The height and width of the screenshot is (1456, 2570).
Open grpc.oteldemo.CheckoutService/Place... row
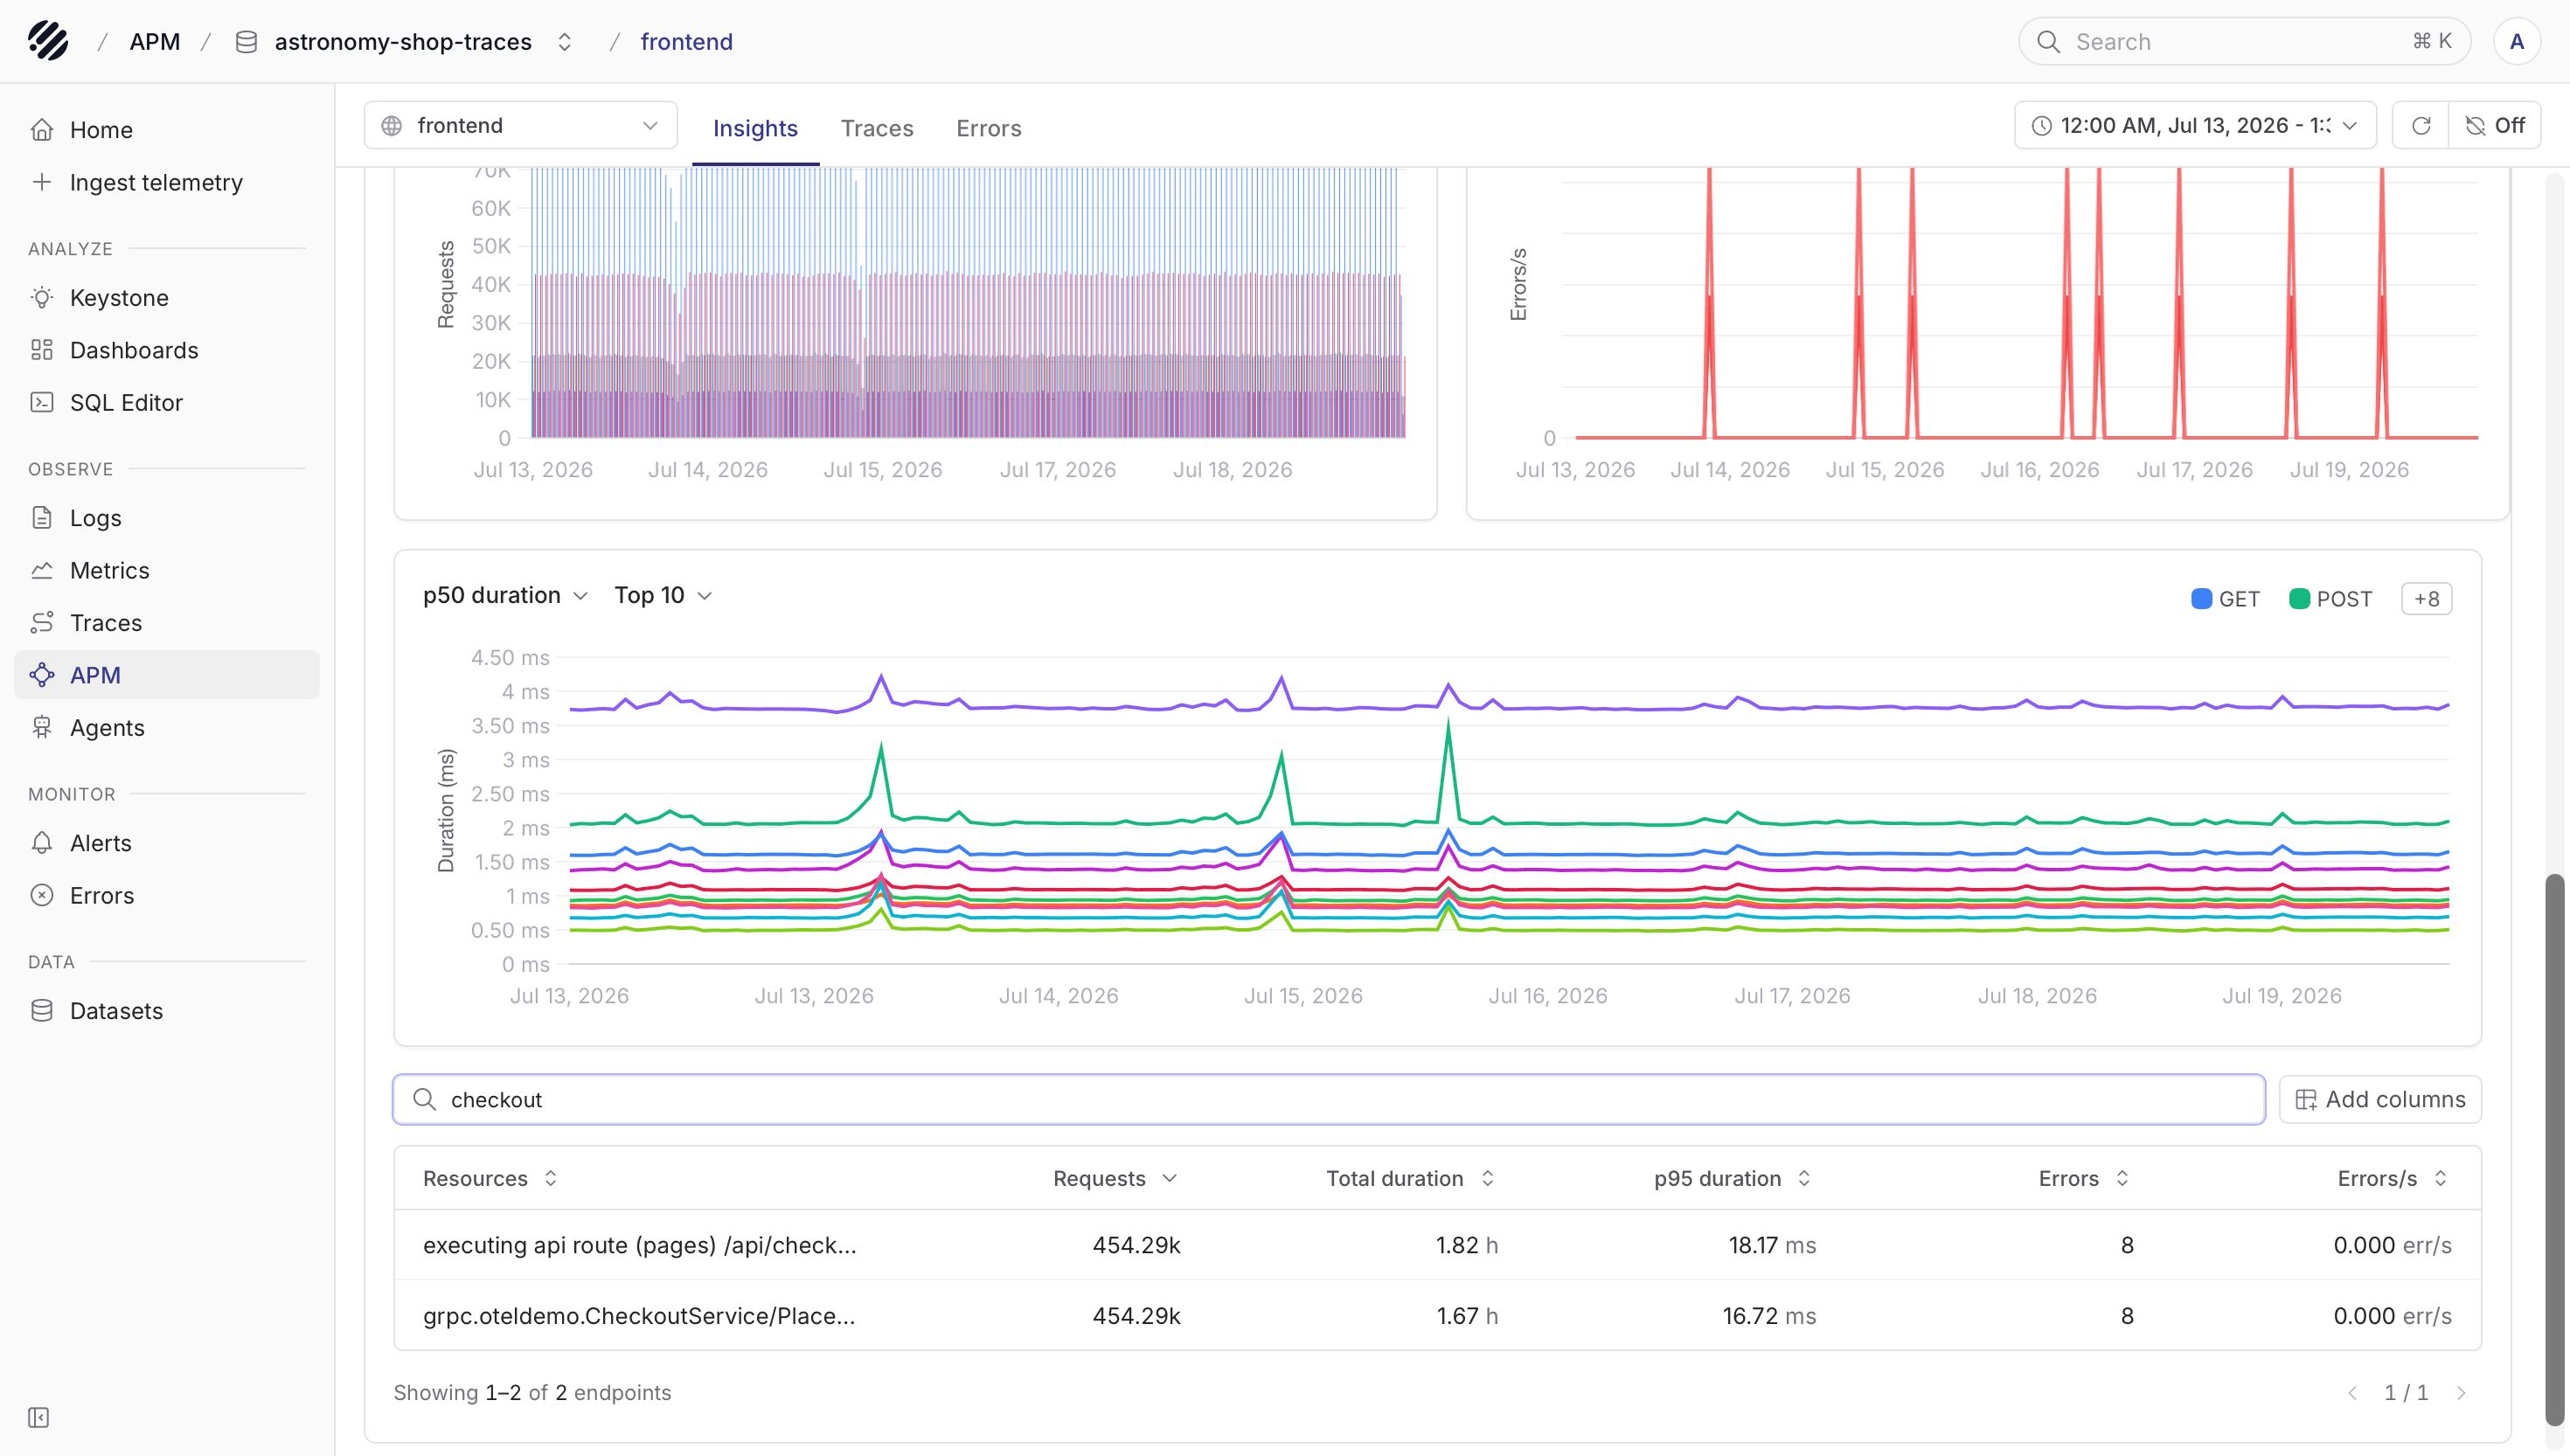point(1437,1316)
